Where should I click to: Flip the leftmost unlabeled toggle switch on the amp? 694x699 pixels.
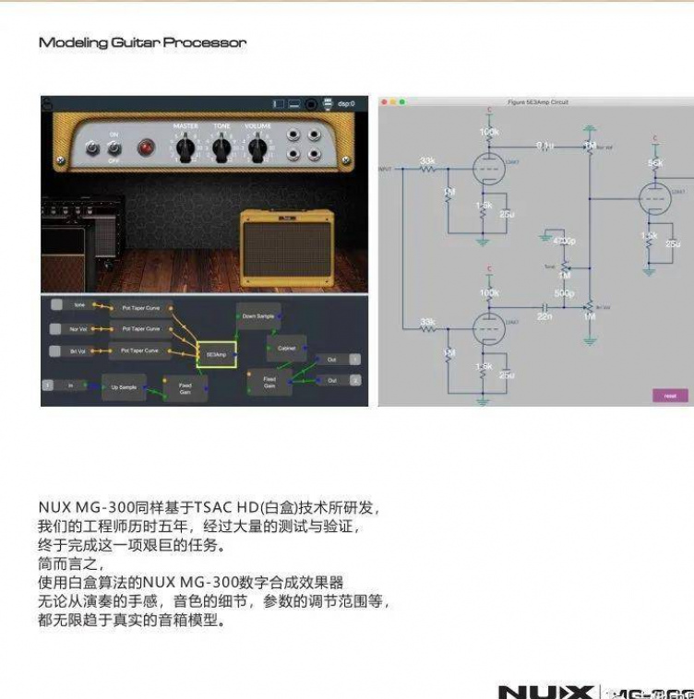point(92,148)
